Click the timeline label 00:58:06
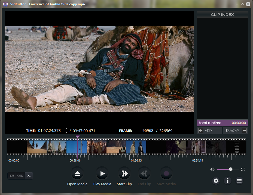 click(x=75, y=160)
